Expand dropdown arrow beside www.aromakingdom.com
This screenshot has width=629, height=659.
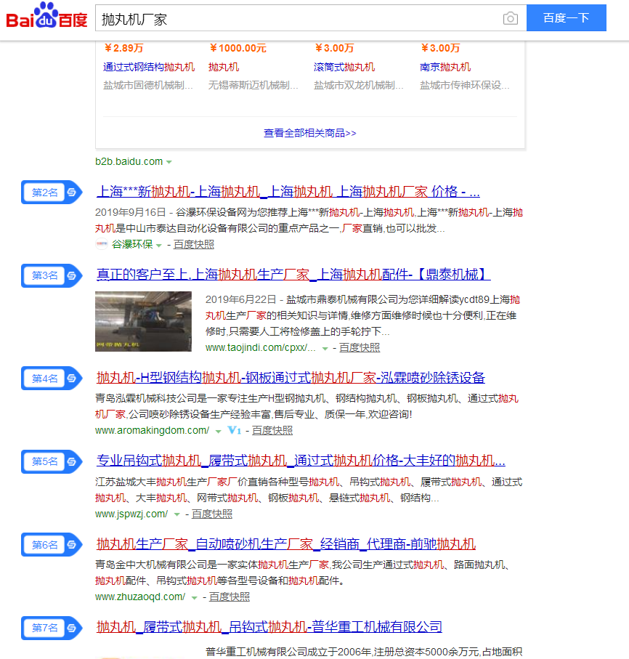point(218,431)
